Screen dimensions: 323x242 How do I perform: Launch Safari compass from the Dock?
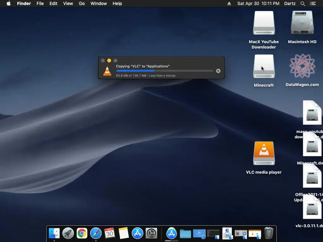(x=96, y=233)
